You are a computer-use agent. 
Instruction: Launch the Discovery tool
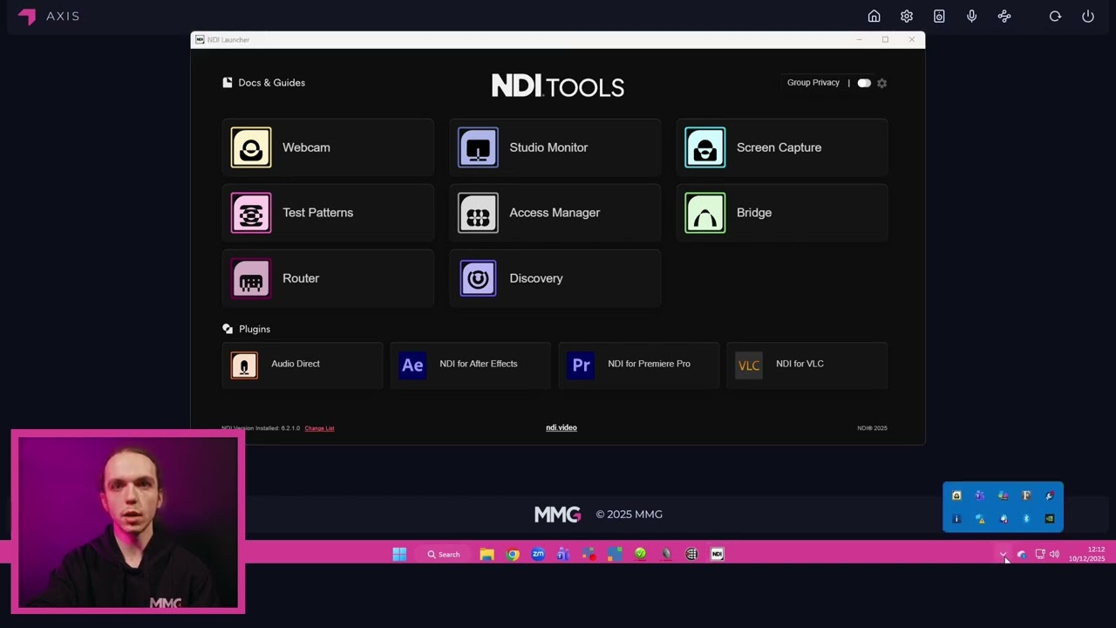[555, 278]
